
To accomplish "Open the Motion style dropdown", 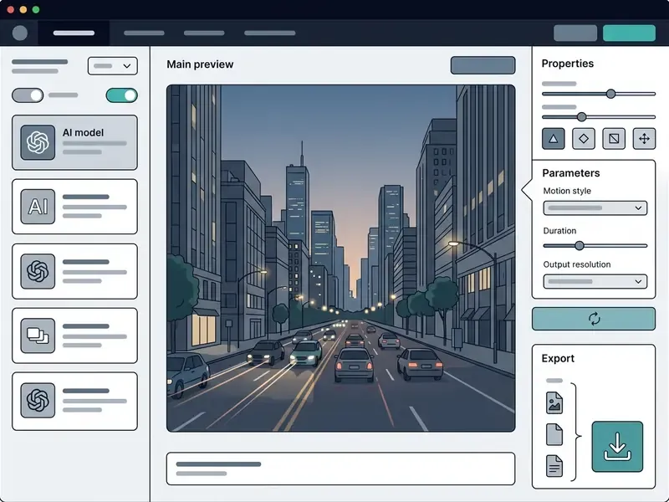I will pyautogui.click(x=595, y=207).
